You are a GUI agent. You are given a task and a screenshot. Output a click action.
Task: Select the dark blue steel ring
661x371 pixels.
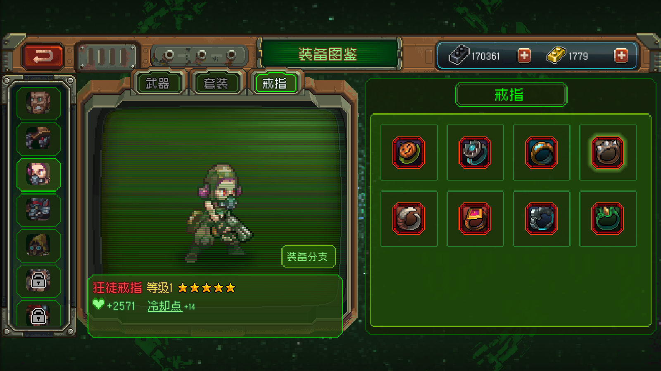[x=541, y=218]
